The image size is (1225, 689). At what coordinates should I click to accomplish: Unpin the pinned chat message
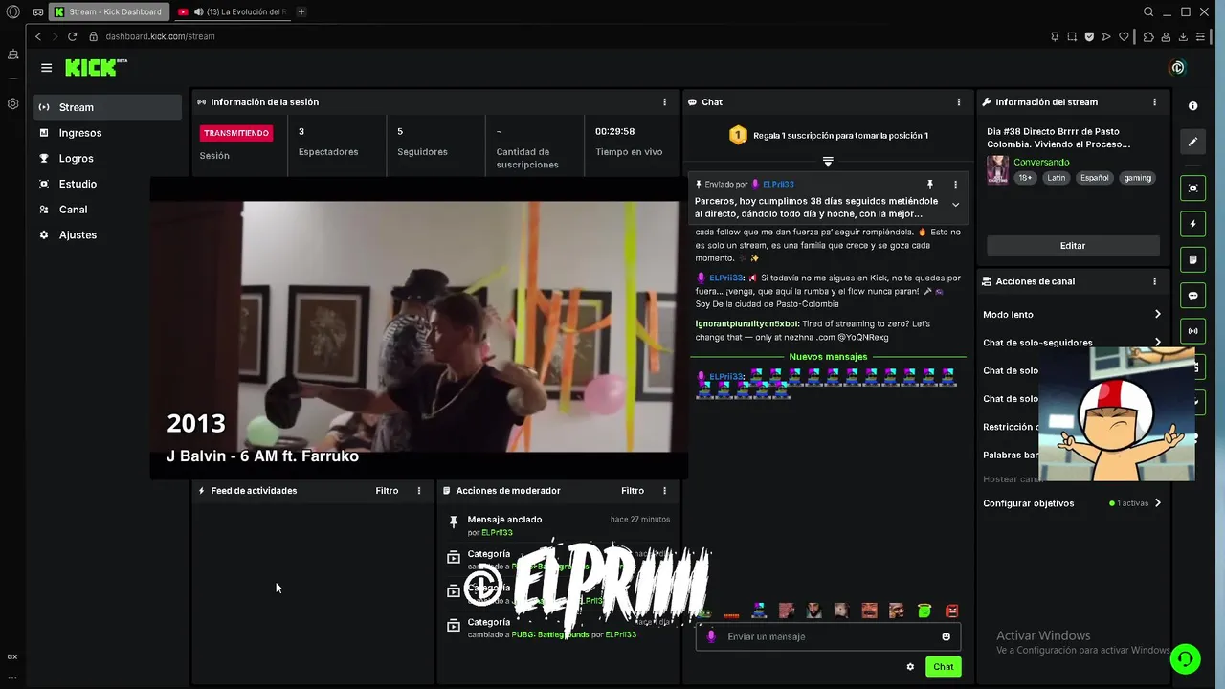tap(929, 184)
